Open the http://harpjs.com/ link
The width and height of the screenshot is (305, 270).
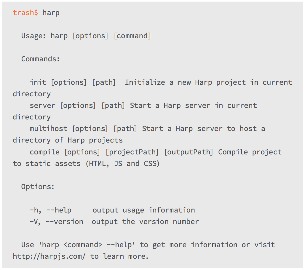tap(49, 256)
